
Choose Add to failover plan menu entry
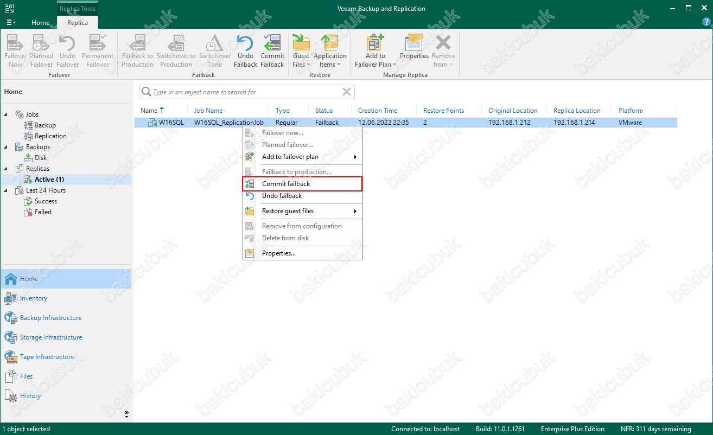302,157
